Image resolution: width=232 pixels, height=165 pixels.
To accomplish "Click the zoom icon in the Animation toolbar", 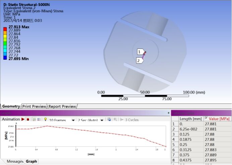I will coord(115,119).
